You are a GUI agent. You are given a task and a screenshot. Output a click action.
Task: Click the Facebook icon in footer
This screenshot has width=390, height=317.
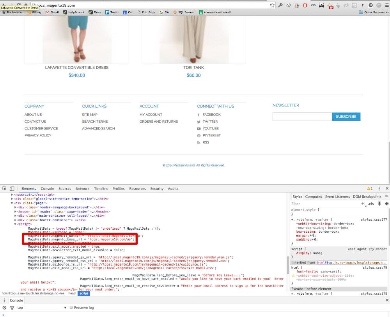point(199,115)
